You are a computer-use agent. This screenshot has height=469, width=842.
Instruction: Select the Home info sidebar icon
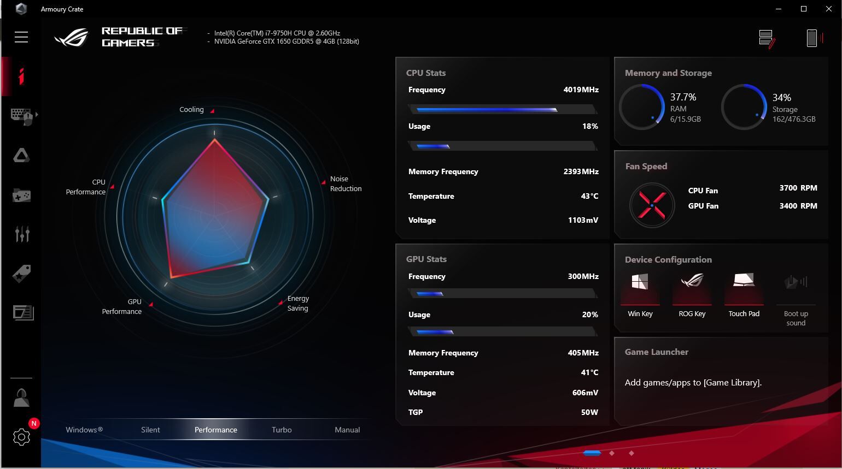(x=21, y=76)
